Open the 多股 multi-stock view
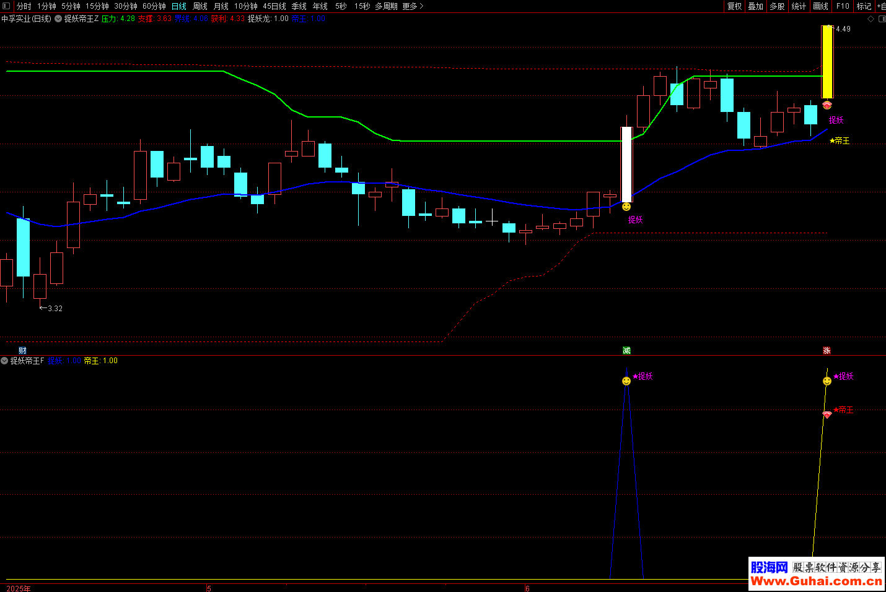 tap(778, 6)
